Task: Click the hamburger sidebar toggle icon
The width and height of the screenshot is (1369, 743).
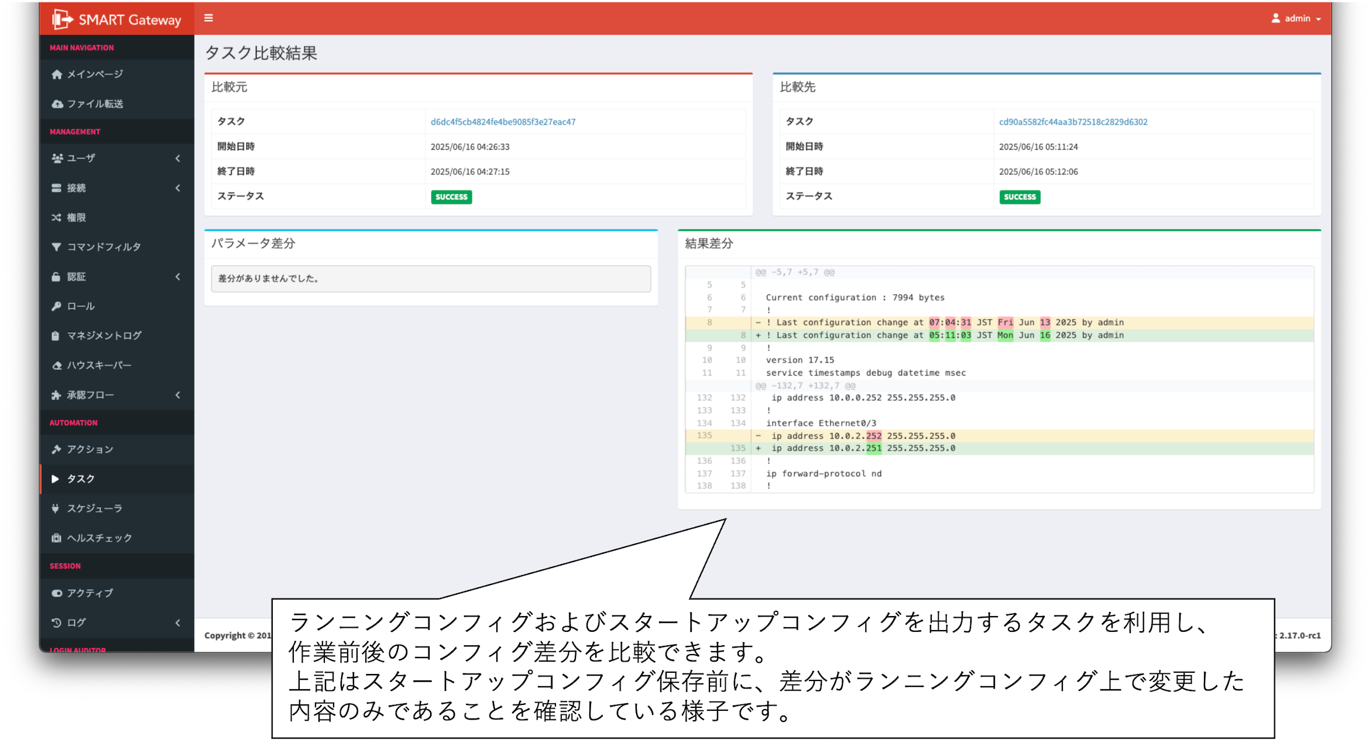Action: point(208,18)
